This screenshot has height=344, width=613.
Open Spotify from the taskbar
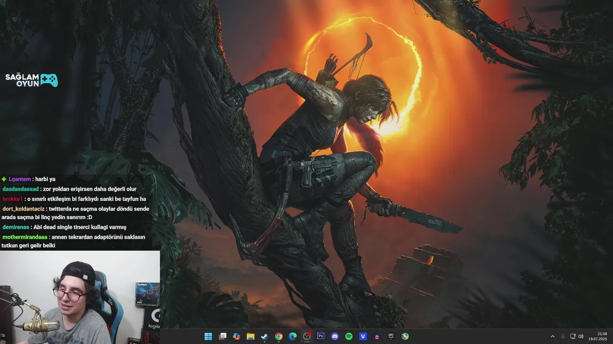tap(349, 336)
